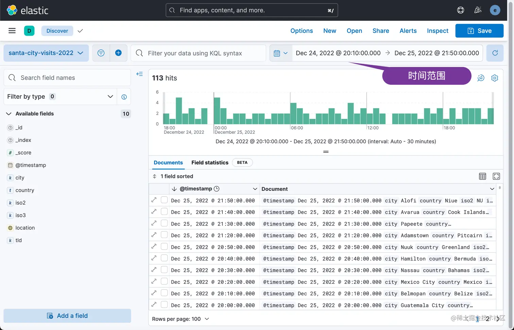Open the help lifebuoy icon
Screen dimensions: 514x330
460,10
